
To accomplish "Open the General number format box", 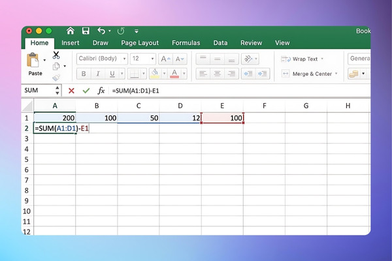I will pyautogui.click(x=359, y=59).
